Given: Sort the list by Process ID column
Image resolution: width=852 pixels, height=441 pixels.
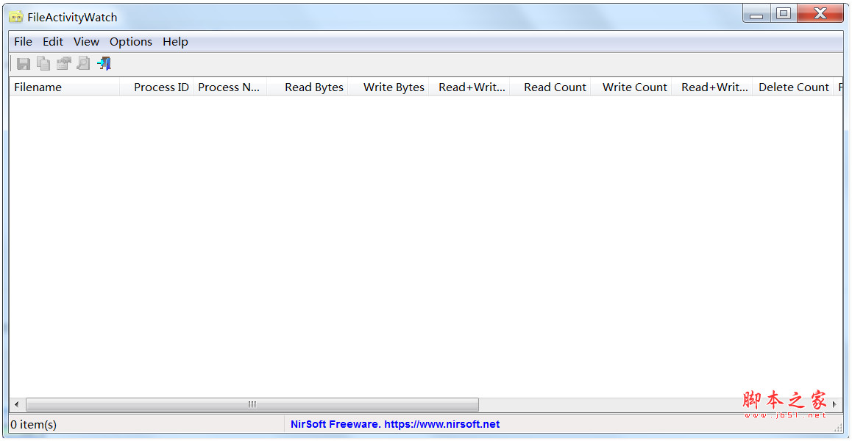Looking at the screenshot, I should coord(160,87).
